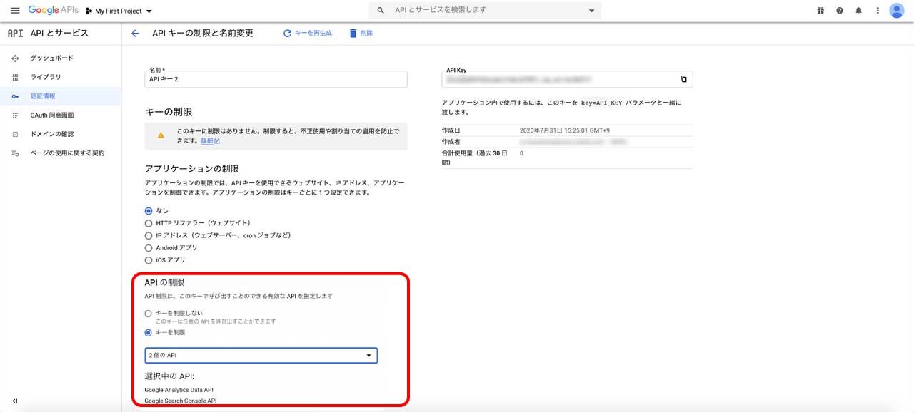
Task: Click the creation date 2020年7月31日 15:25:01 GMT+9
Action: (x=564, y=130)
